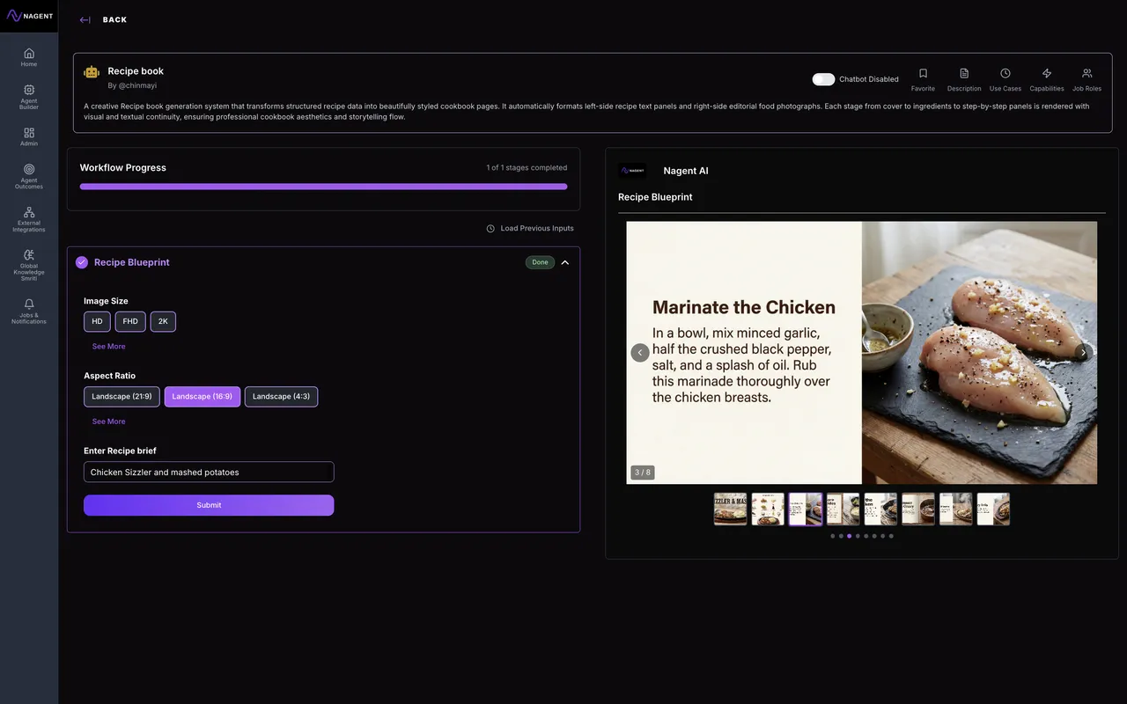This screenshot has width=1127, height=704.
Task: Open the Use Cases clock icon
Action: tap(1005, 74)
